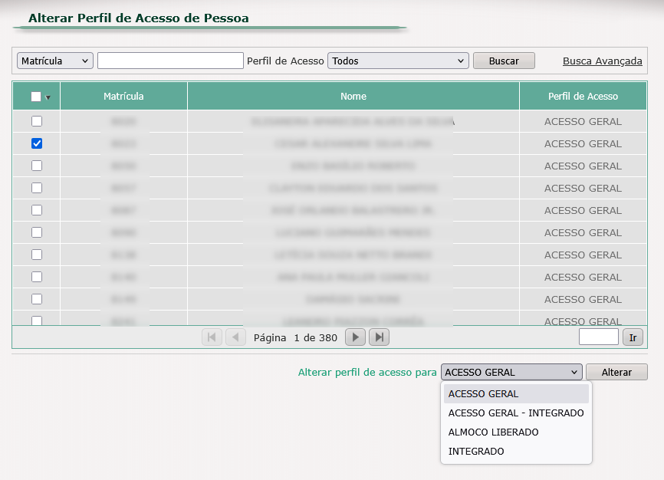The height and width of the screenshot is (480, 664).
Task: Focus the page number field beside Ir
Action: pos(599,337)
